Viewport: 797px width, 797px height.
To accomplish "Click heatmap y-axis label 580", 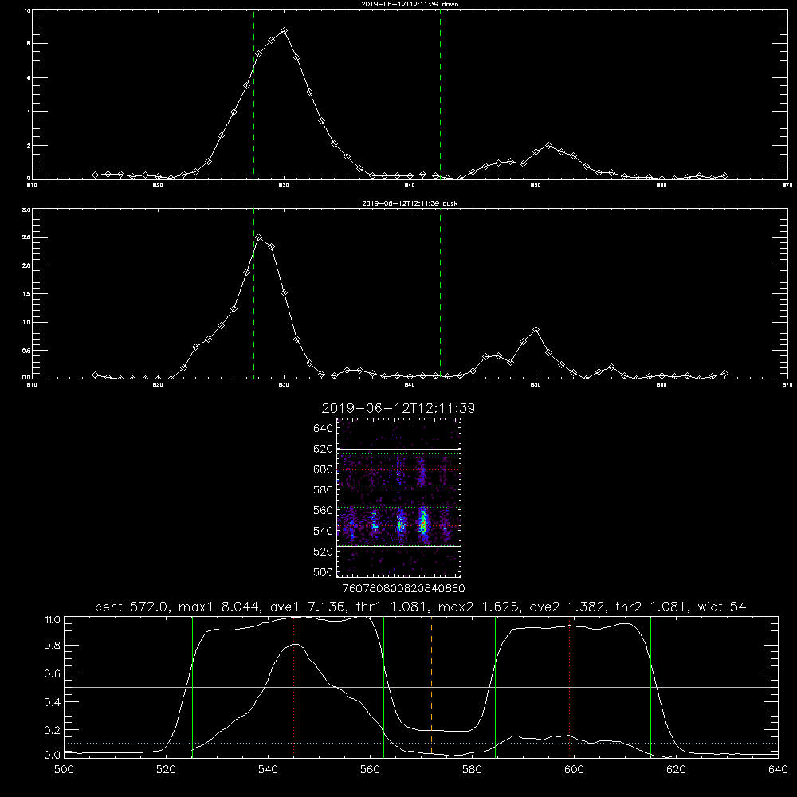I will (x=324, y=490).
